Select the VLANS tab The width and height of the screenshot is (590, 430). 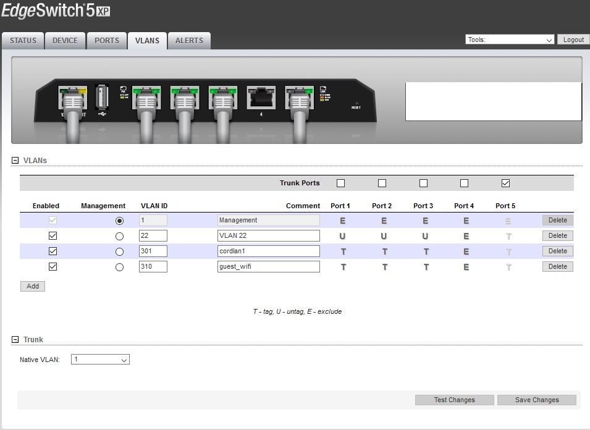(147, 41)
